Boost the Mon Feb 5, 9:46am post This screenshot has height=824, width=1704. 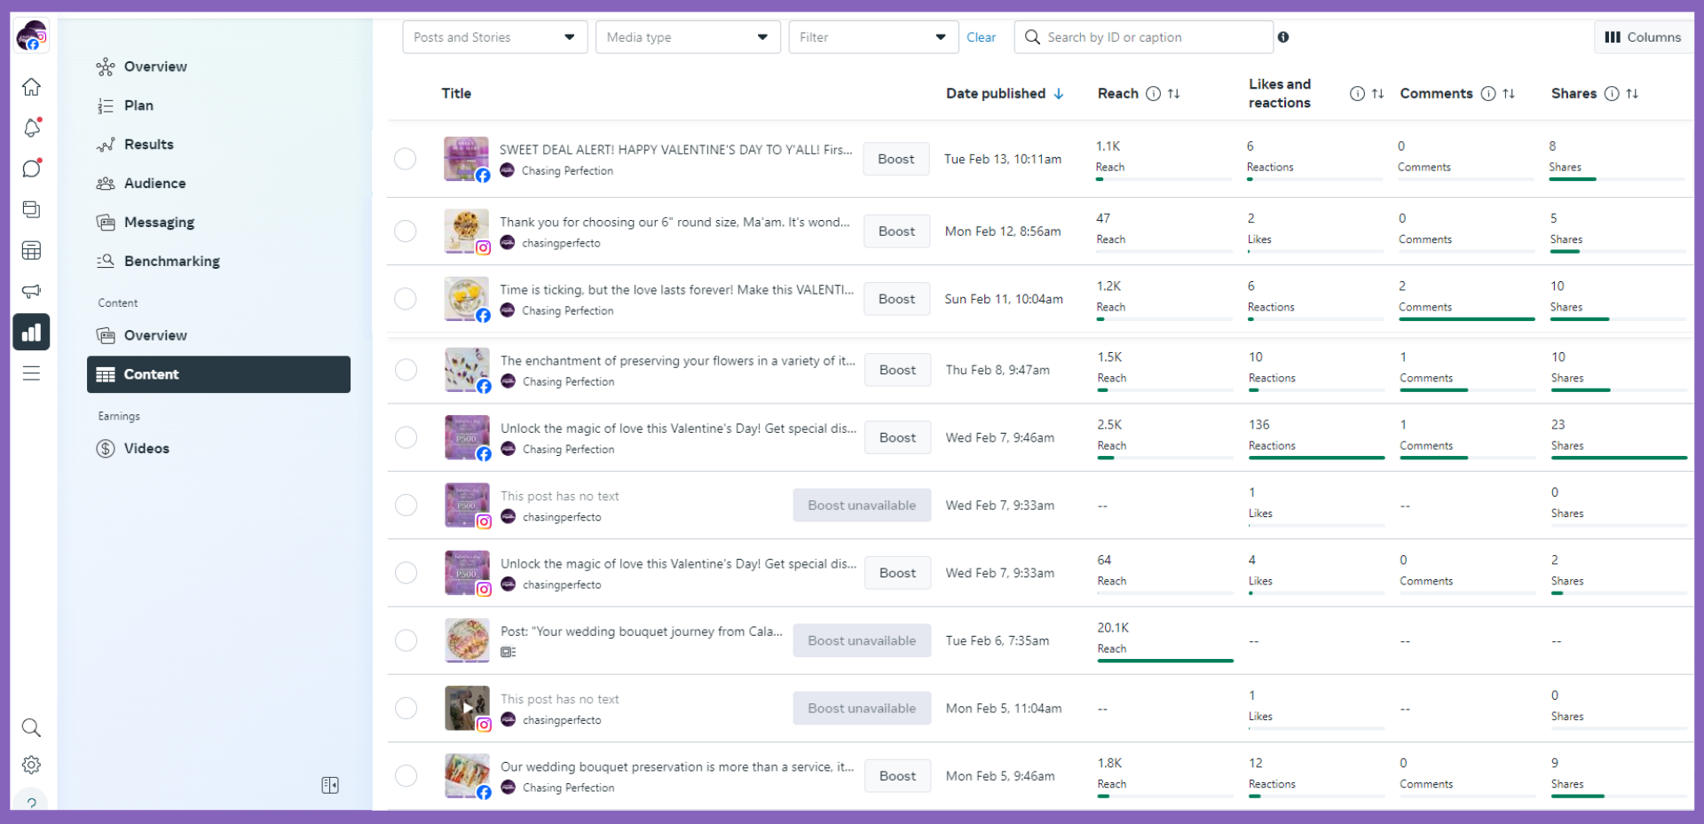(897, 775)
